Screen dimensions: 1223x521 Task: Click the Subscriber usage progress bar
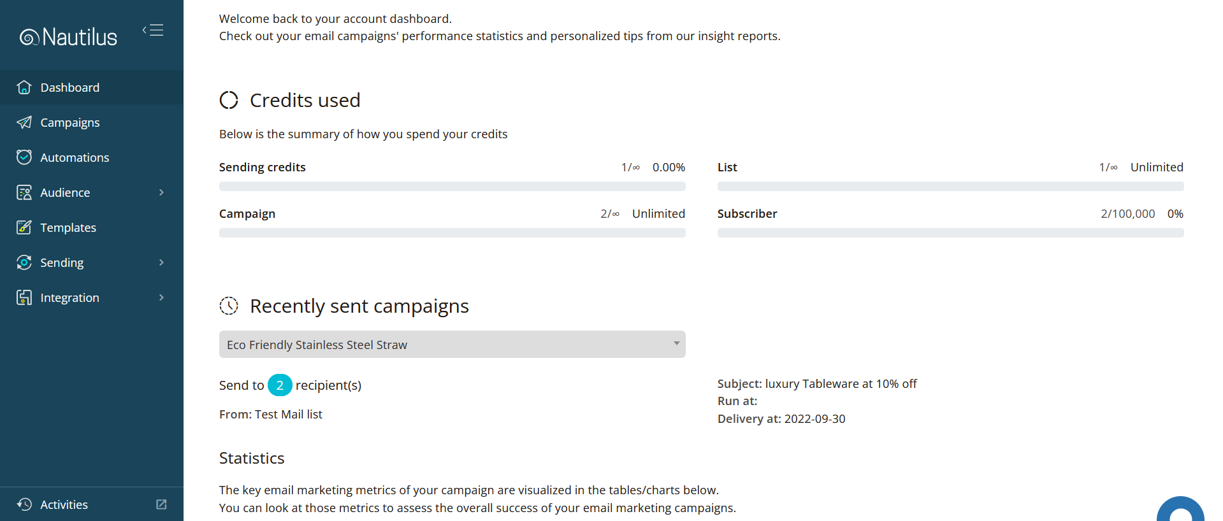coord(950,233)
